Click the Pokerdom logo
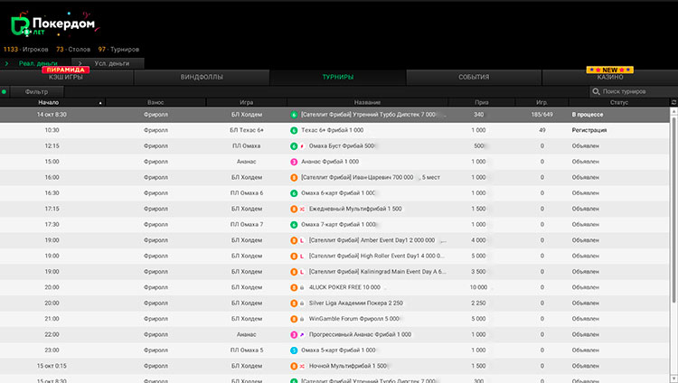This screenshot has height=383, width=678. point(53,24)
